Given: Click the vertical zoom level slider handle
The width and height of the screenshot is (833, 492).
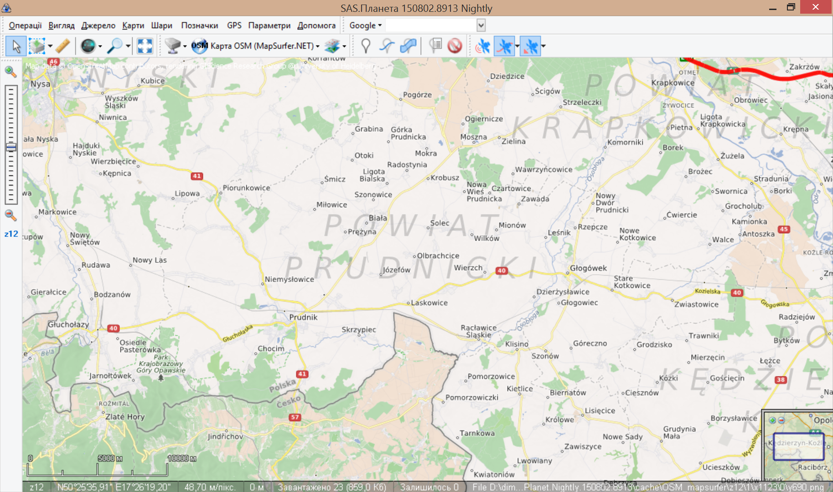Looking at the screenshot, I should [11, 147].
